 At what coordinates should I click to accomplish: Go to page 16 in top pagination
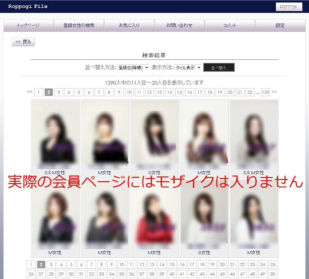pos(189,92)
